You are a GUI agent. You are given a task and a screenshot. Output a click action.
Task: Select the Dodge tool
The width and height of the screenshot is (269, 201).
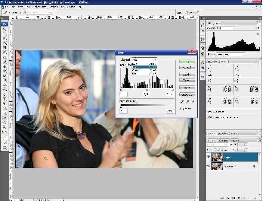pos(4,89)
